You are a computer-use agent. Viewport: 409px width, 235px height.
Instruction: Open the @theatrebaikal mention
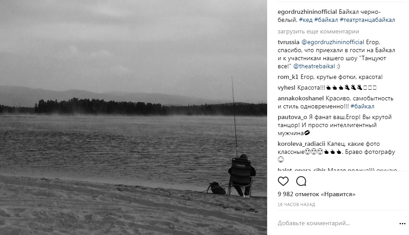[314, 66]
